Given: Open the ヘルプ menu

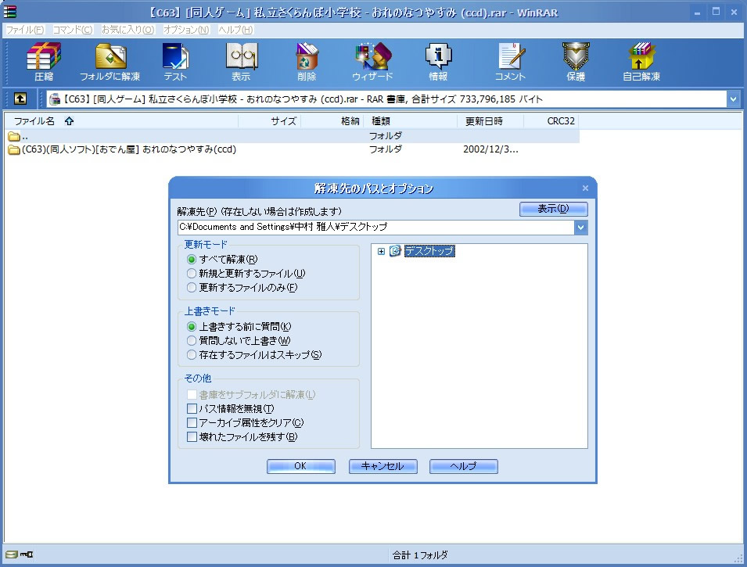Looking at the screenshot, I should 235,30.
